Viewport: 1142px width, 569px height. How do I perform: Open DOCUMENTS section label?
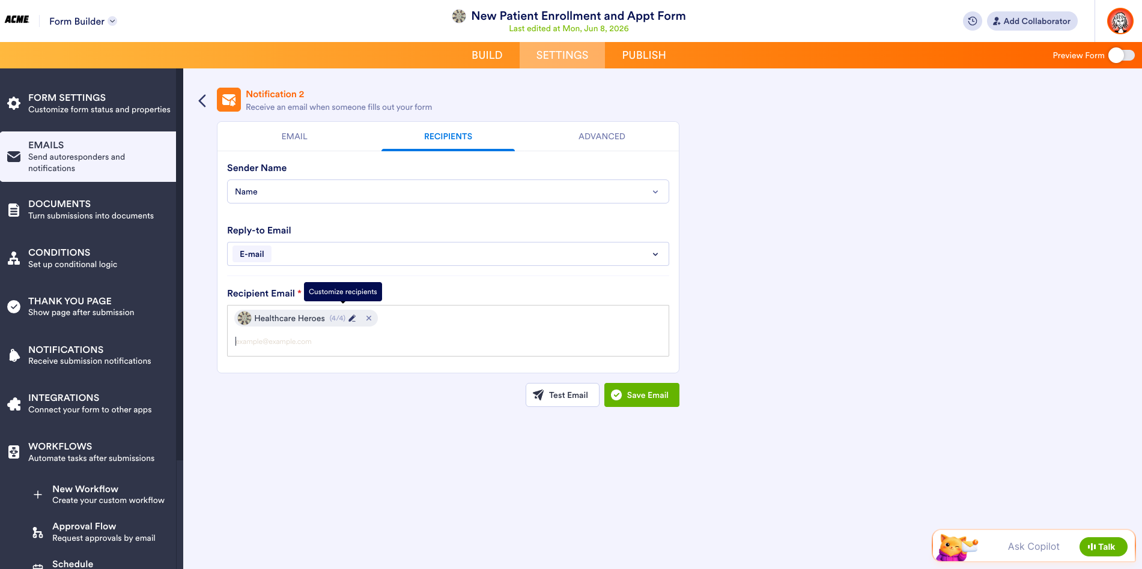click(59, 204)
